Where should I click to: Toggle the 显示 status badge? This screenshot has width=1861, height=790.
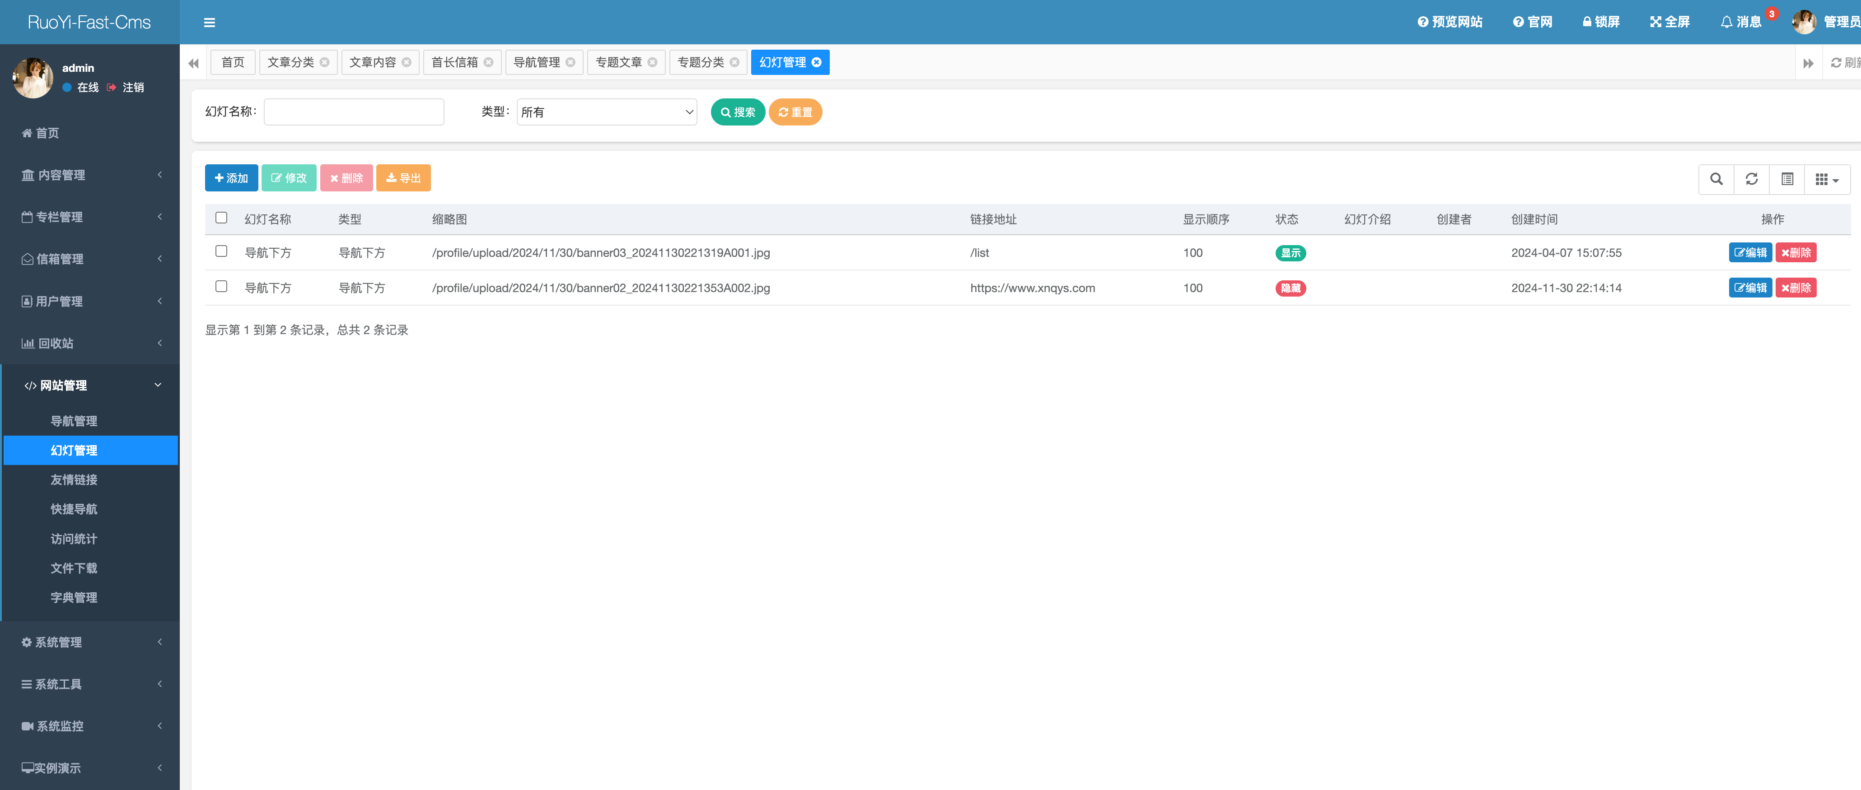[x=1290, y=253]
